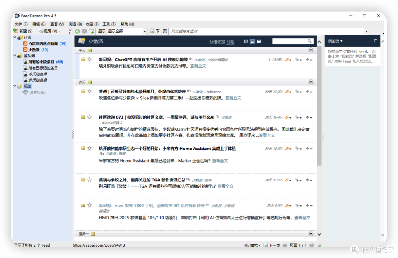Screen dimensions: 398x258
Task: Open the 我的流 panel dropdown
Action: (x=335, y=41)
